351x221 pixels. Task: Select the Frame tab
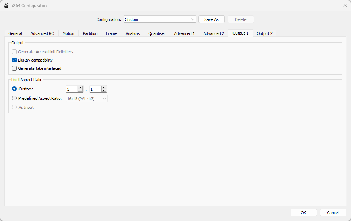click(111, 33)
